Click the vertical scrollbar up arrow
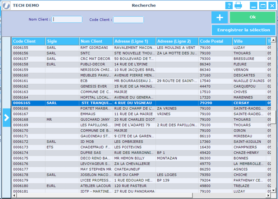This screenshot has height=199, width=278. 273,40
